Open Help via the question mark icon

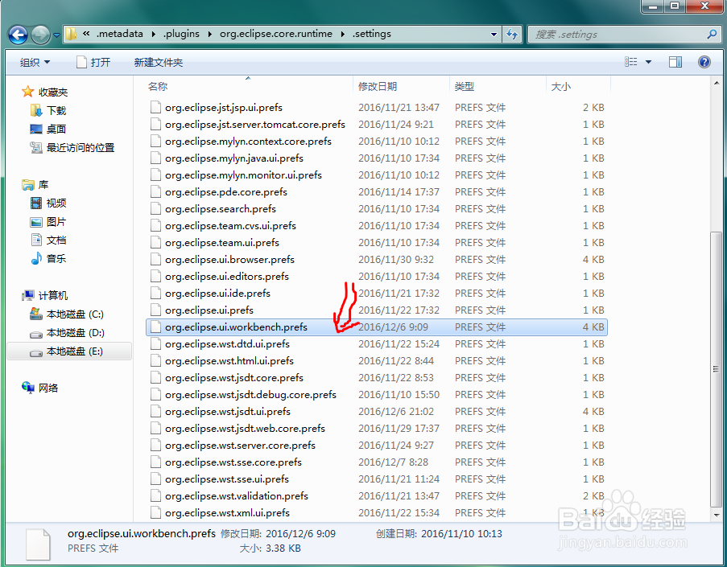(x=704, y=62)
